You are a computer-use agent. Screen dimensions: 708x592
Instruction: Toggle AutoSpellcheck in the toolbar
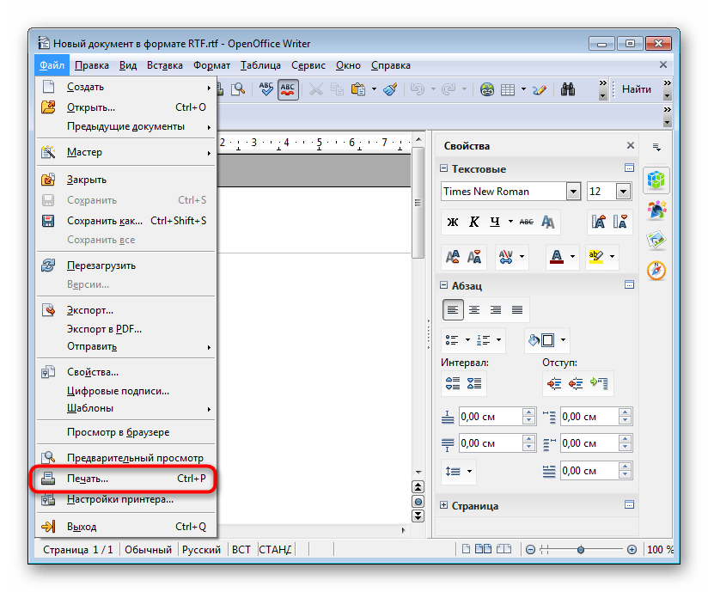288,88
